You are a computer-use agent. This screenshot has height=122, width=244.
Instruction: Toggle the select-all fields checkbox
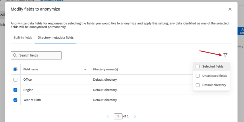pos(16,69)
